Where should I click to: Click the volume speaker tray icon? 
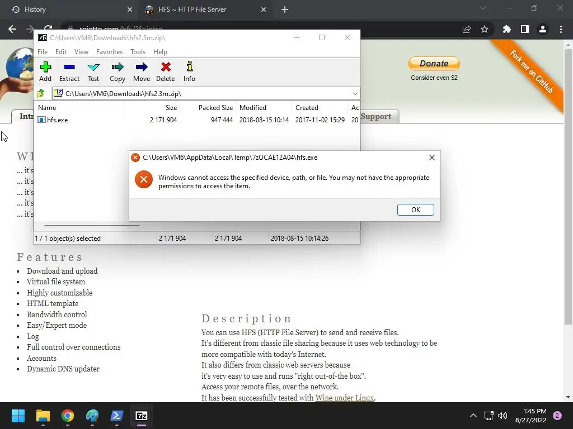click(x=503, y=416)
